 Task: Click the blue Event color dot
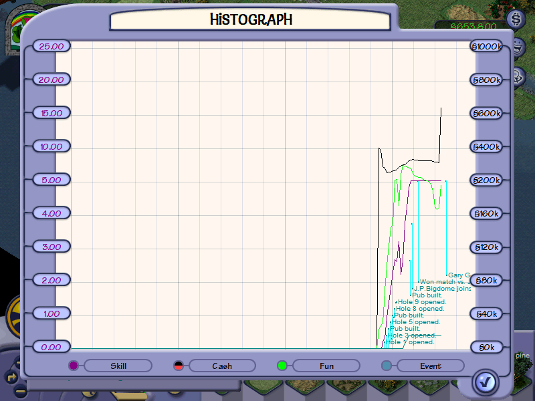coord(387,366)
